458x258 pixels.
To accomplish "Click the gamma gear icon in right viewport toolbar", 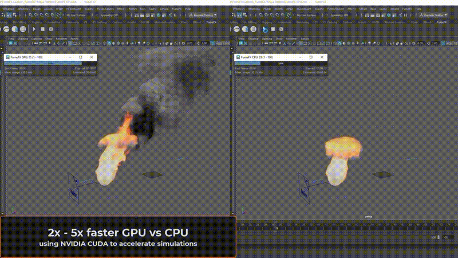I will (413, 43).
